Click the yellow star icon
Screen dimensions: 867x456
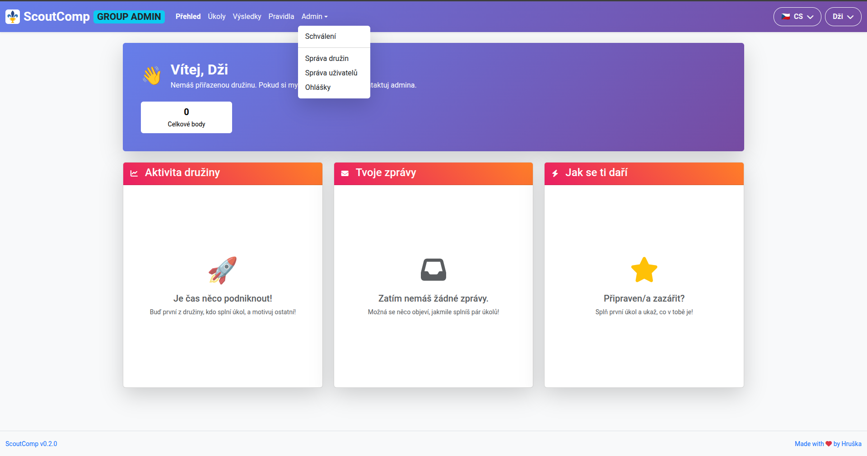(x=644, y=270)
